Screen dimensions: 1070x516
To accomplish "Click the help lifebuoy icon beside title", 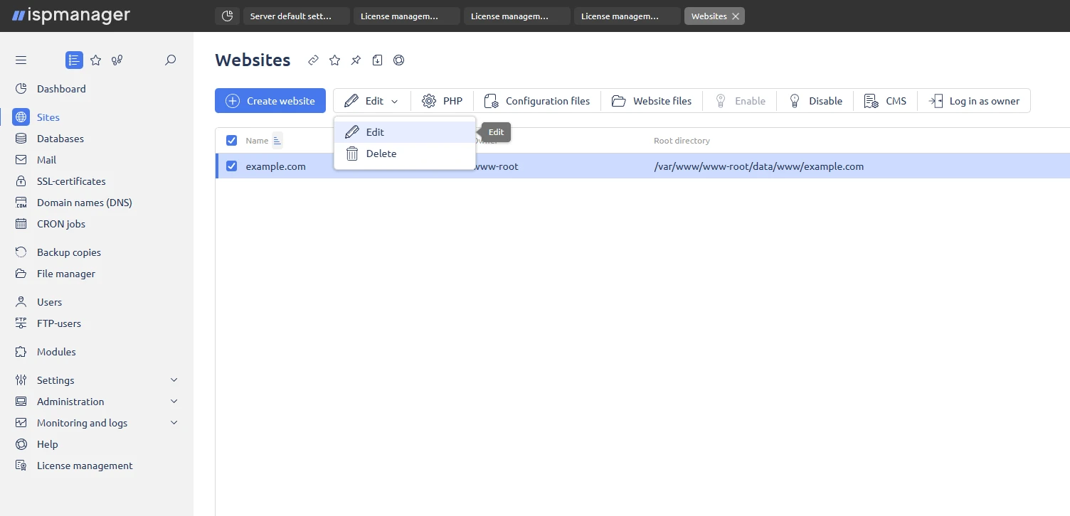I will [x=399, y=60].
